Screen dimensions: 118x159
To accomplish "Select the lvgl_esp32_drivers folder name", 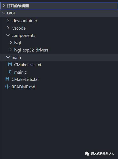I will (x=31, y=50).
